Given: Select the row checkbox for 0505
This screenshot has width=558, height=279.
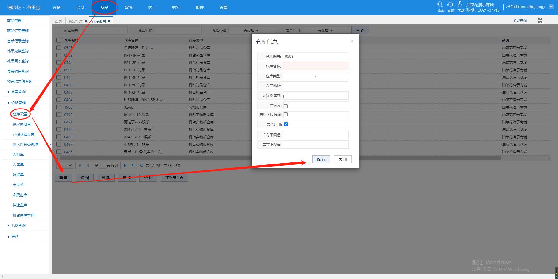Looking at the screenshot, I should pos(58,48).
